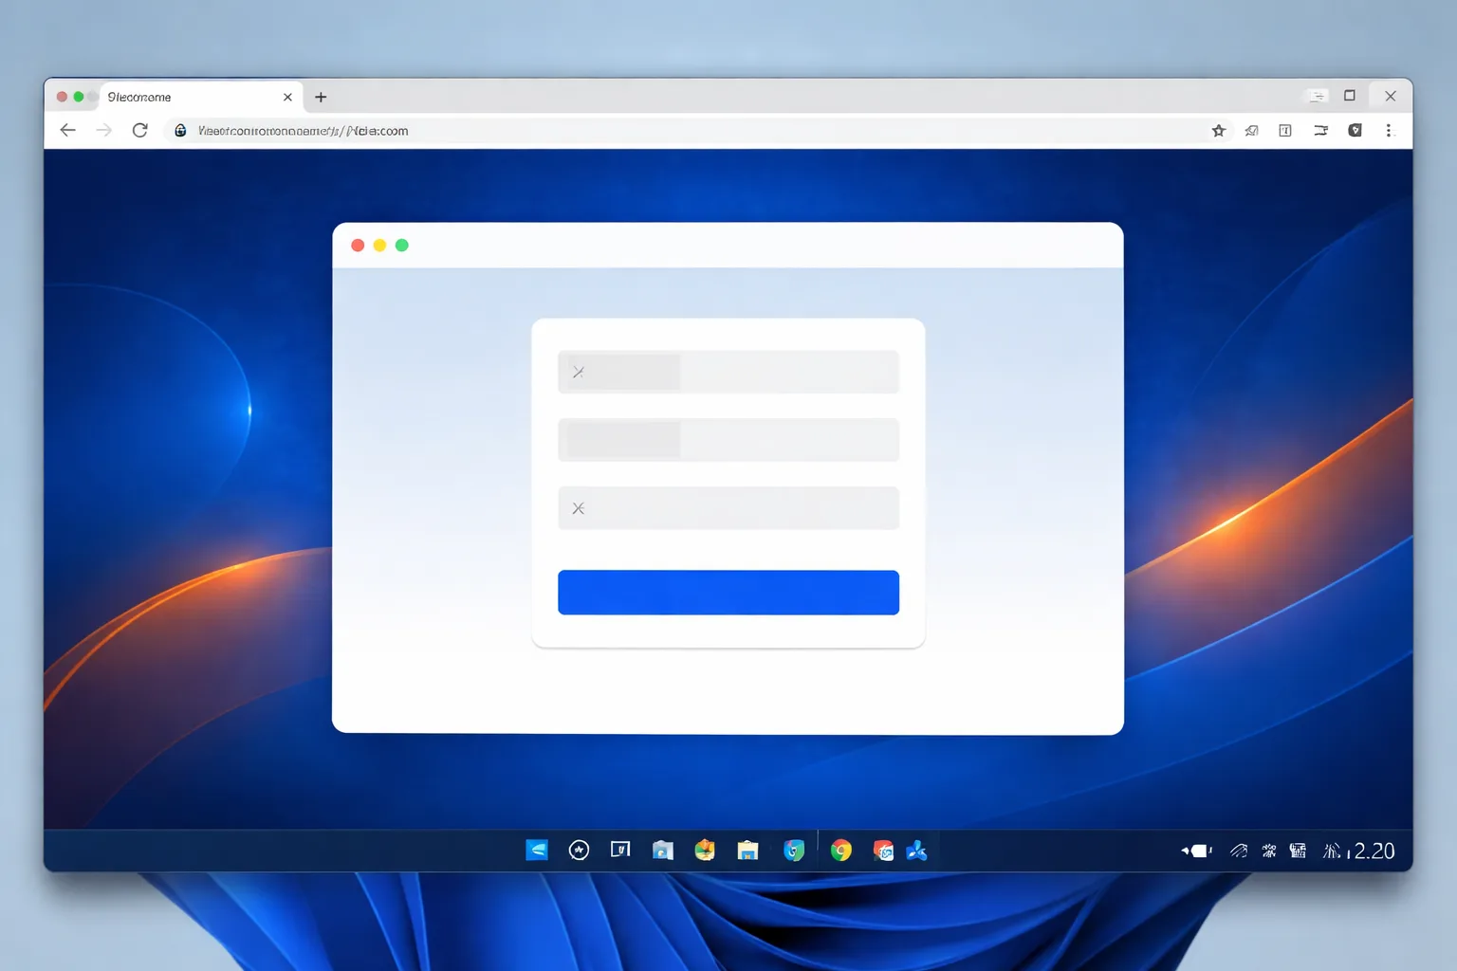1457x971 pixels.
Task: Open Chrome from the taskbar
Action: [x=840, y=851]
